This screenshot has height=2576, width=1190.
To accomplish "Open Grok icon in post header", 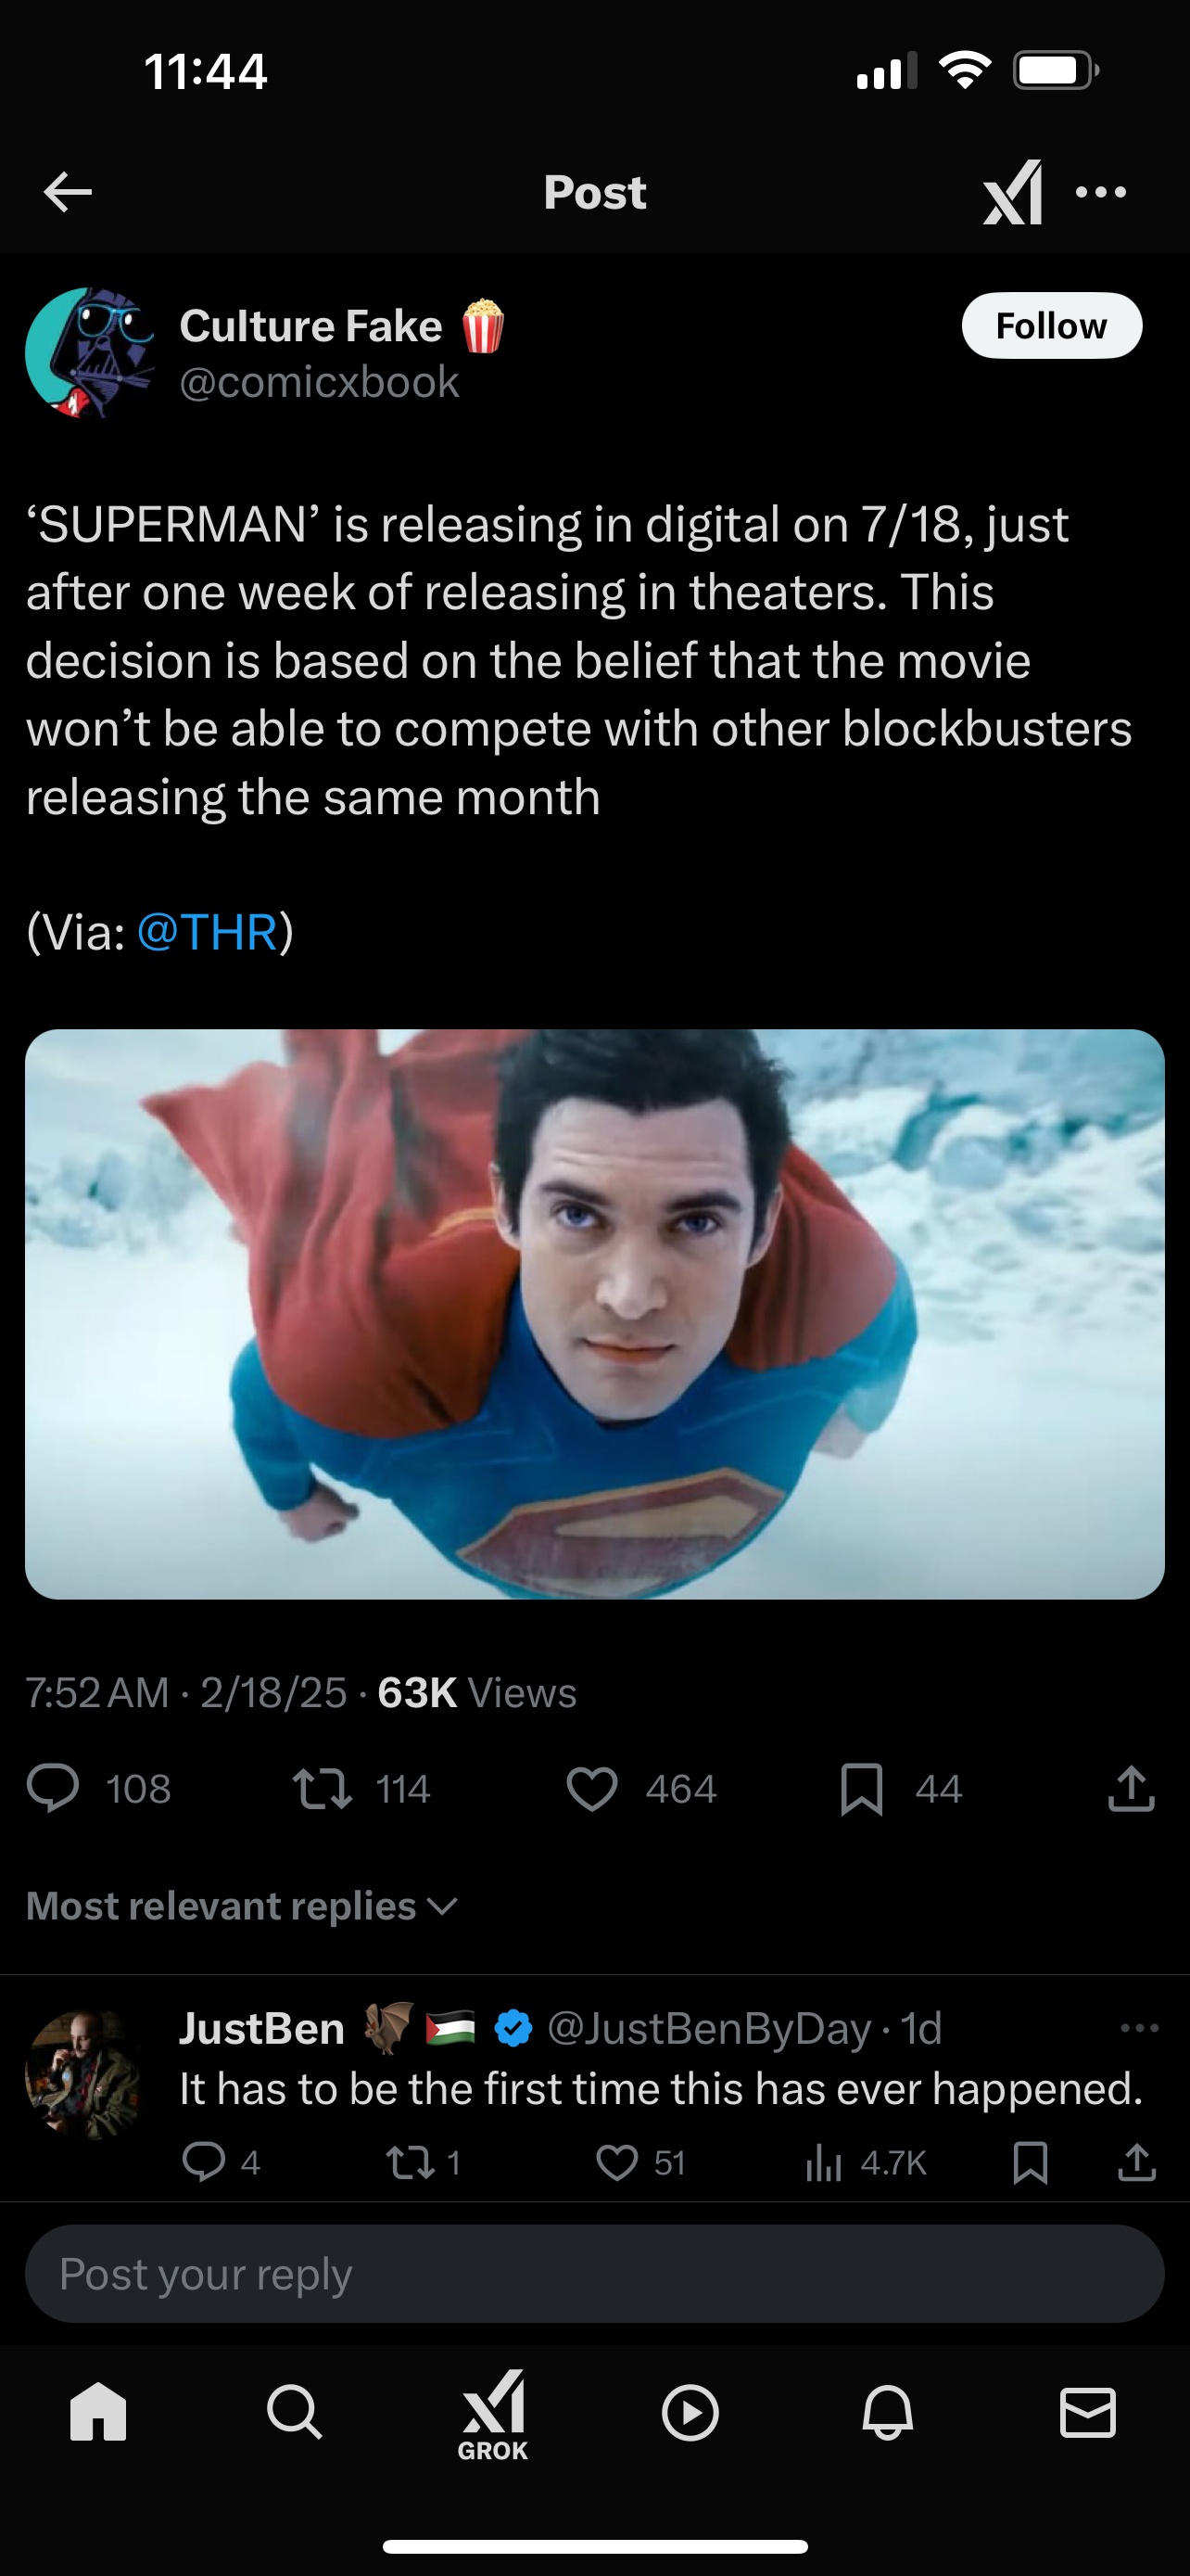I will [x=1013, y=192].
